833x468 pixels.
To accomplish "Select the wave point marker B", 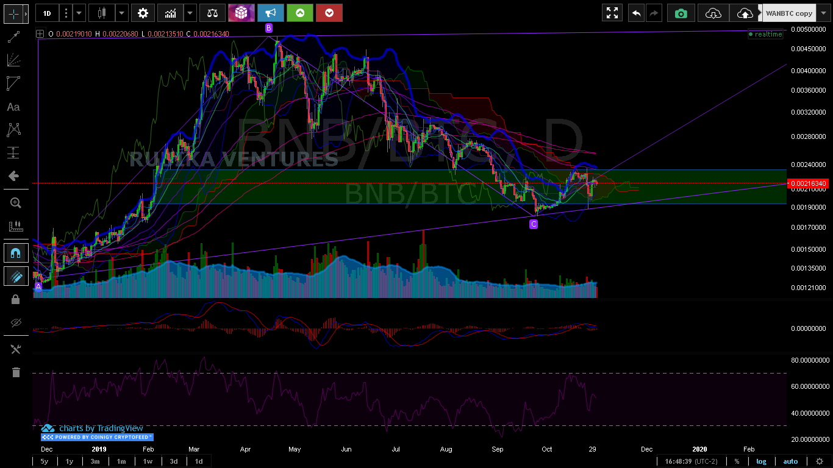I will tap(269, 28).
